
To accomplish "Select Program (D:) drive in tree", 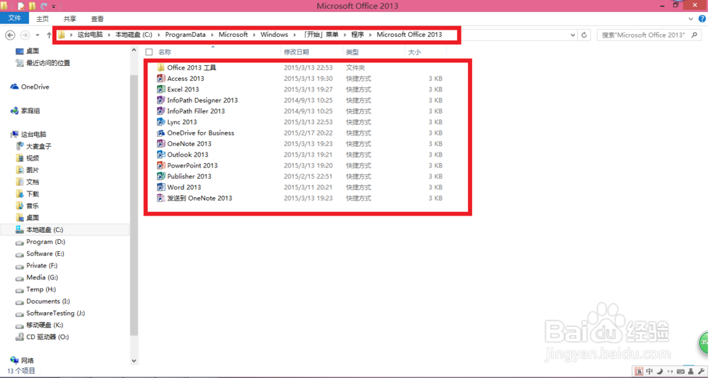I will tap(45, 241).
